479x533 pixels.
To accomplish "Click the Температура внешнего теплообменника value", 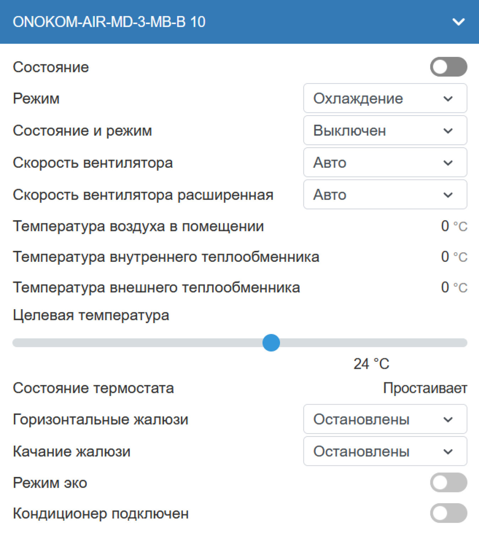I will pyautogui.click(x=454, y=287).
